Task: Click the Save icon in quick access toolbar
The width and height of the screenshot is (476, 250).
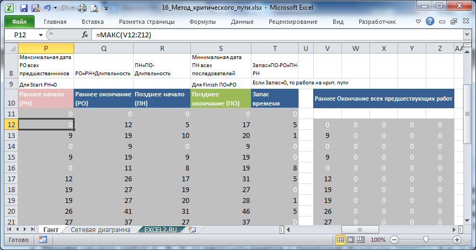Action: coord(24,8)
